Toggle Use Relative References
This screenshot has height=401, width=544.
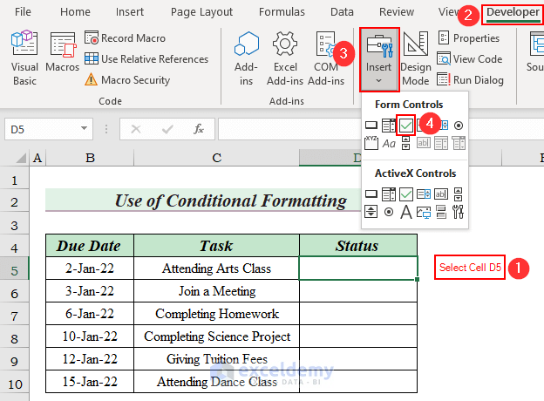coord(146,59)
